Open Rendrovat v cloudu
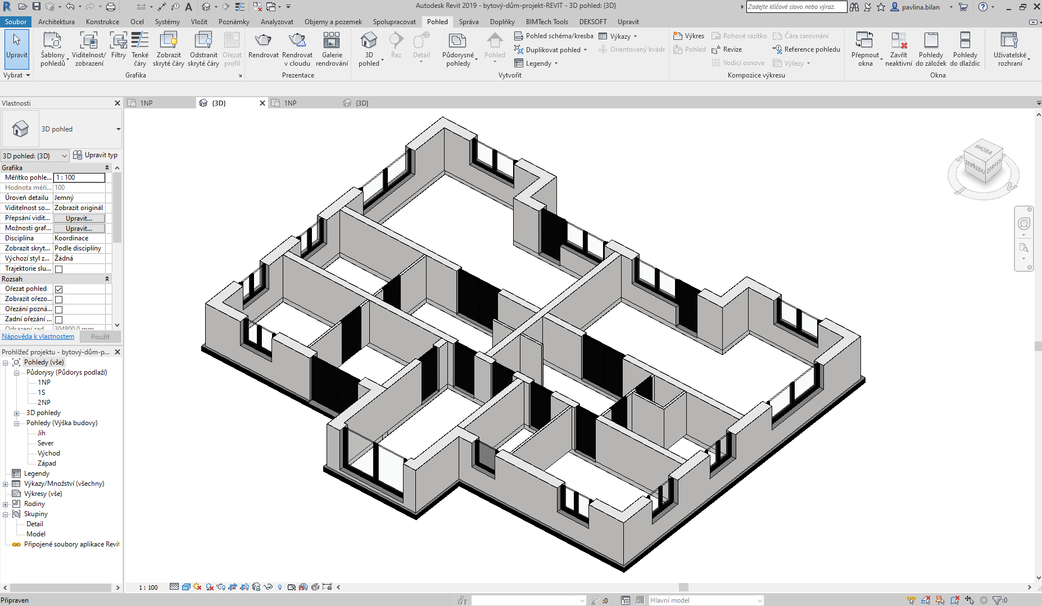The height and width of the screenshot is (606, 1042). click(x=297, y=49)
